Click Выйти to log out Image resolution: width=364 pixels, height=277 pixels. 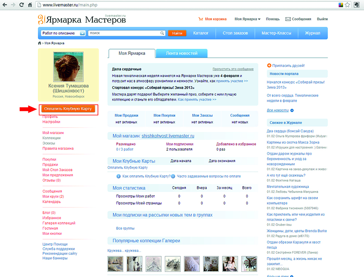322,19
